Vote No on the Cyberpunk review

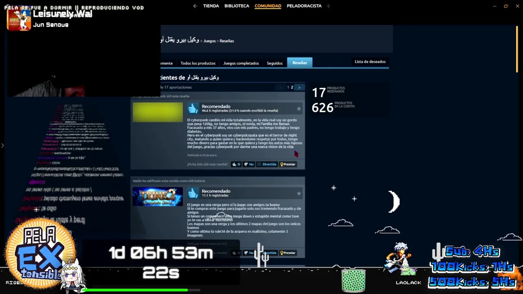pyautogui.click(x=249, y=164)
